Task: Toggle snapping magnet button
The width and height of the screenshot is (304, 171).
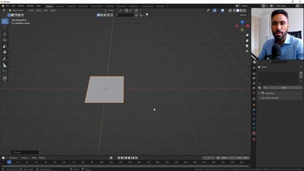Action: pyautogui.click(x=126, y=10)
